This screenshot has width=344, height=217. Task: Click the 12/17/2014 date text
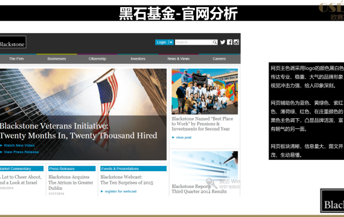[x=56, y=193]
